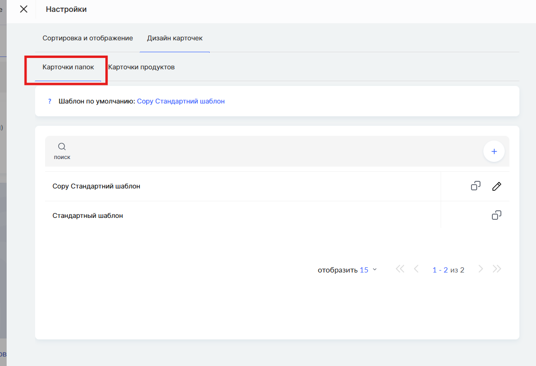Close the Настройки settings panel

(24, 9)
